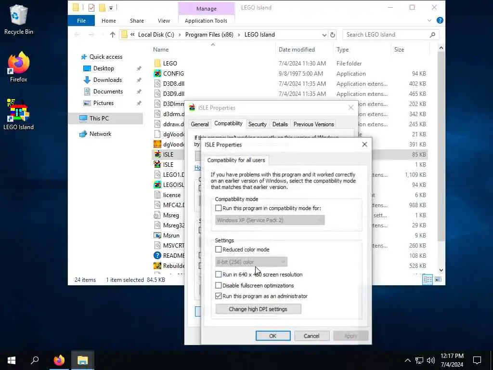This screenshot has width=493, height=370.
Task: Click OK in compatibility dialog
Action: 273,336
